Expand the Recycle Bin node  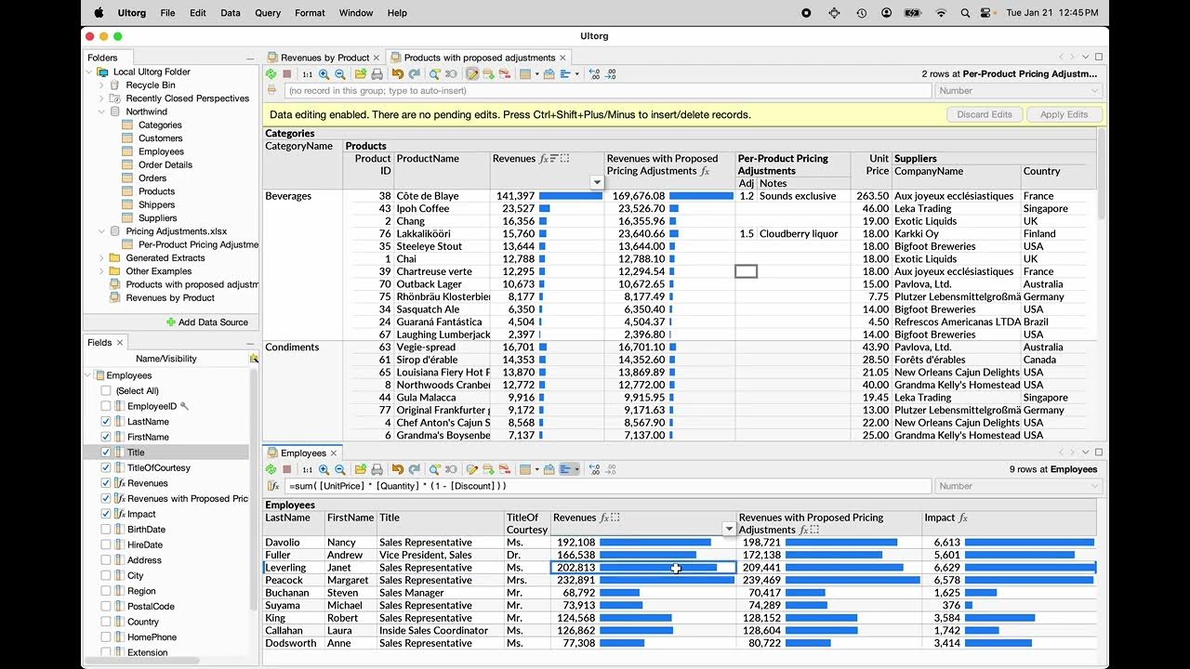(101, 85)
